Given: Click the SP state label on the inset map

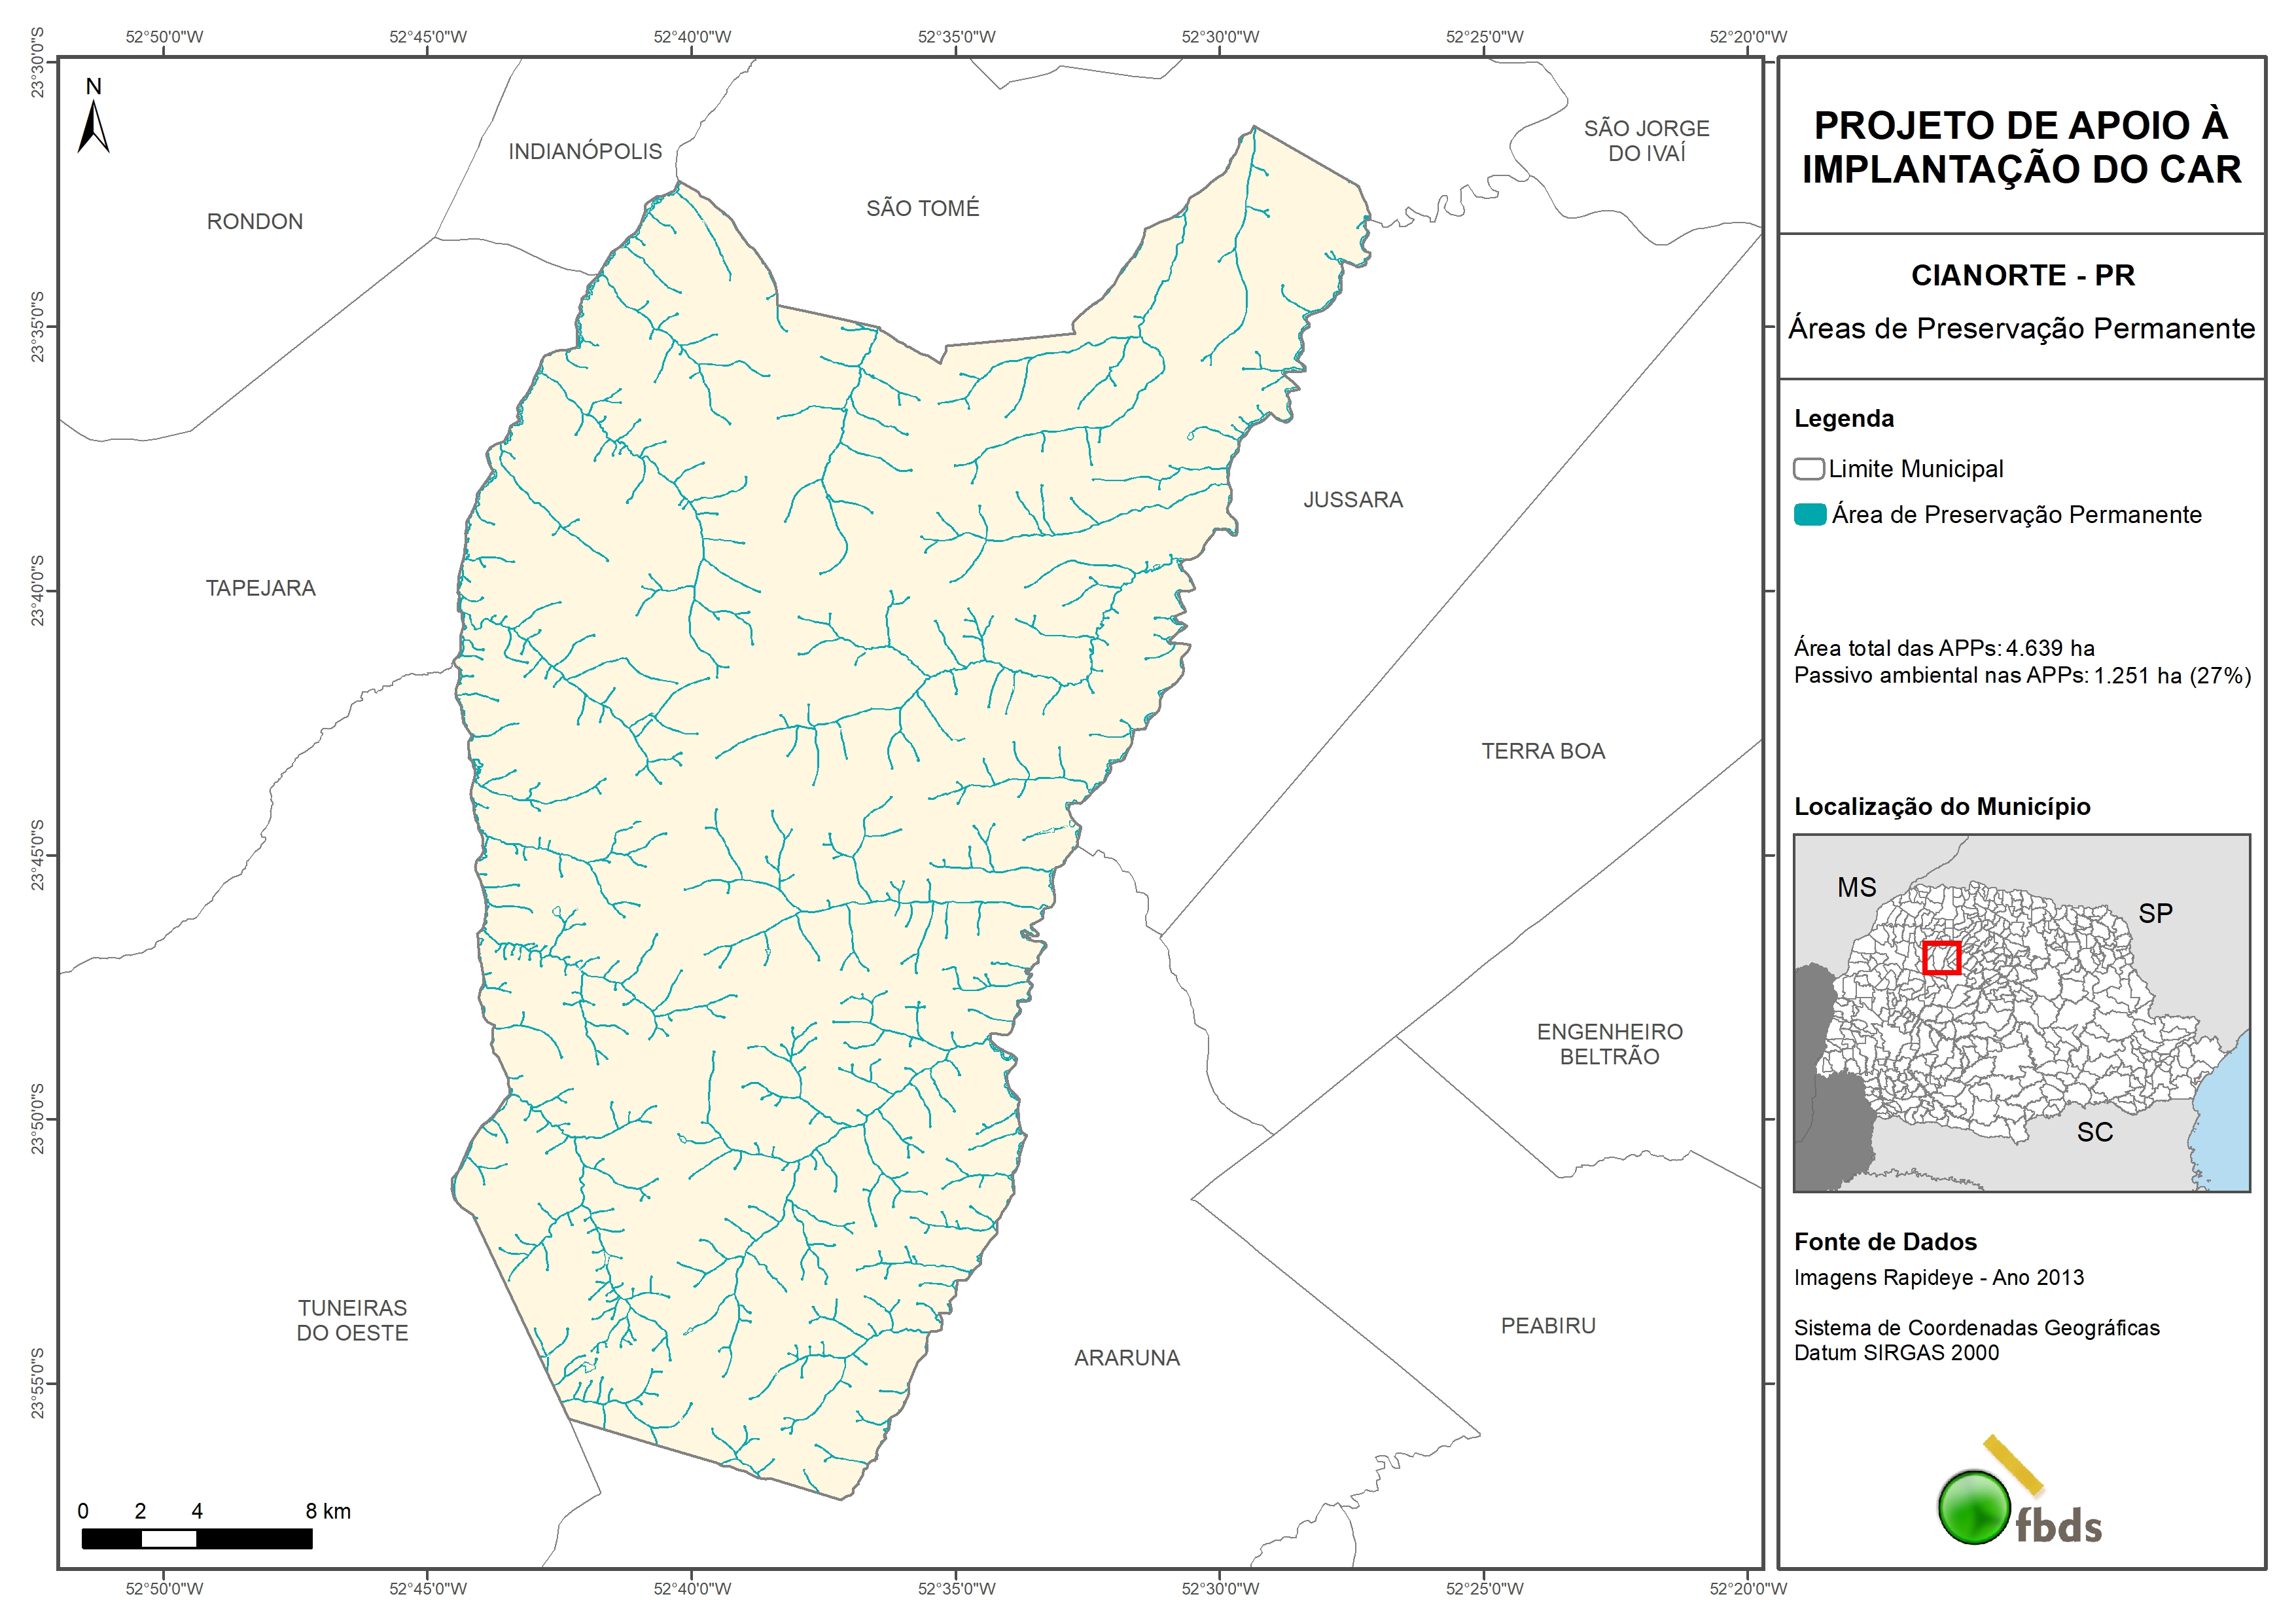Looking at the screenshot, I should point(2155,914).
